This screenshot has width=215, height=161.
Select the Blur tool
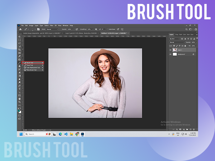coord(19,79)
